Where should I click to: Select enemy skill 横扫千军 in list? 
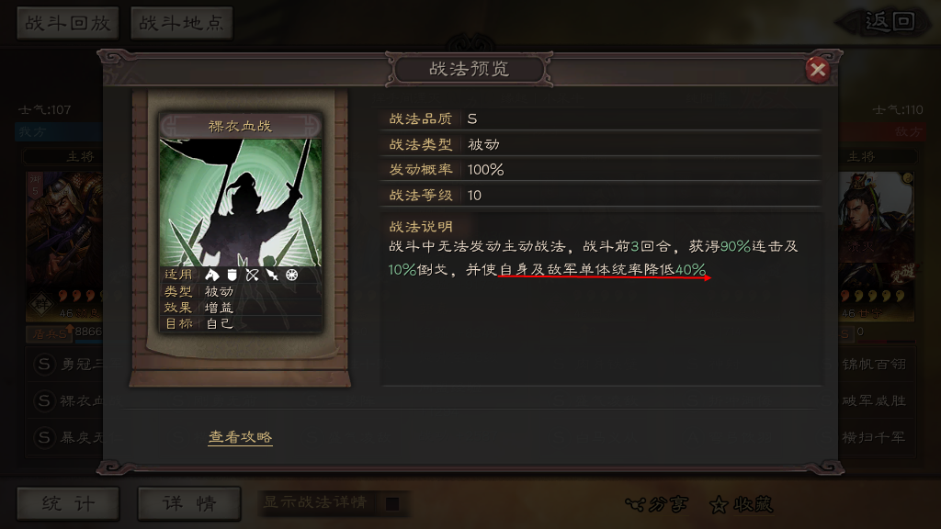coord(874,437)
